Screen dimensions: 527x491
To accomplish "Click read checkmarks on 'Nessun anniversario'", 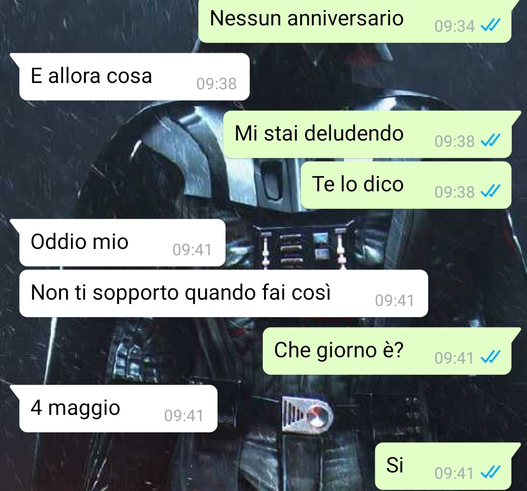I will [491, 25].
